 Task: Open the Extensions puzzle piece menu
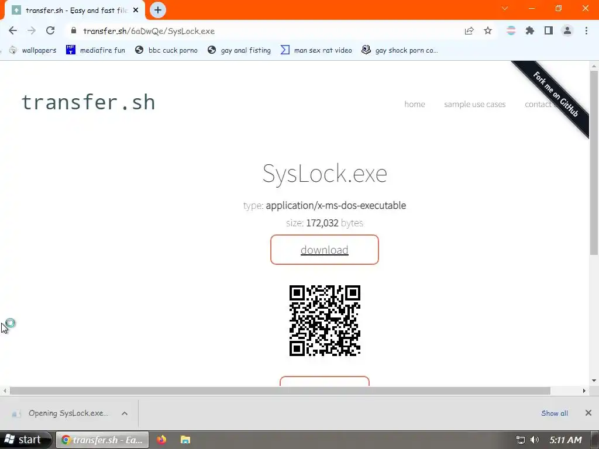point(530,30)
